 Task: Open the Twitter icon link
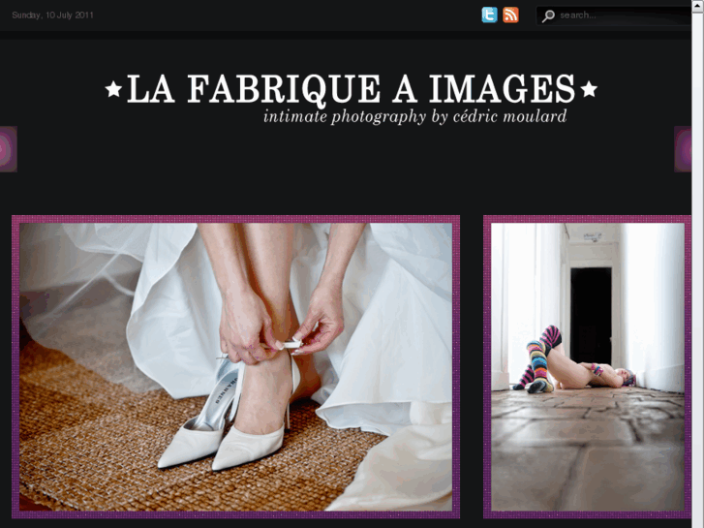point(489,15)
